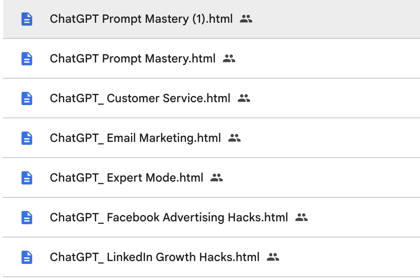Image resolution: width=420 pixels, height=278 pixels.
Task: Click the shared icon beside Expert Mode file
Action: pyautogui.click(x=217, y=177)
